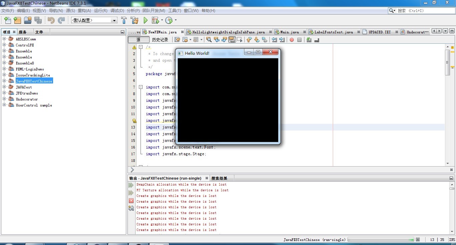The height and width of the screenshot is (245, 456).
Task: Click the 历史记录 history button
Action: [160, 40]
